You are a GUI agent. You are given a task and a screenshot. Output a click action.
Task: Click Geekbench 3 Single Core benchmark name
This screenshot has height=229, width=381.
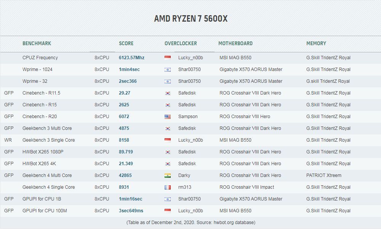49,140
